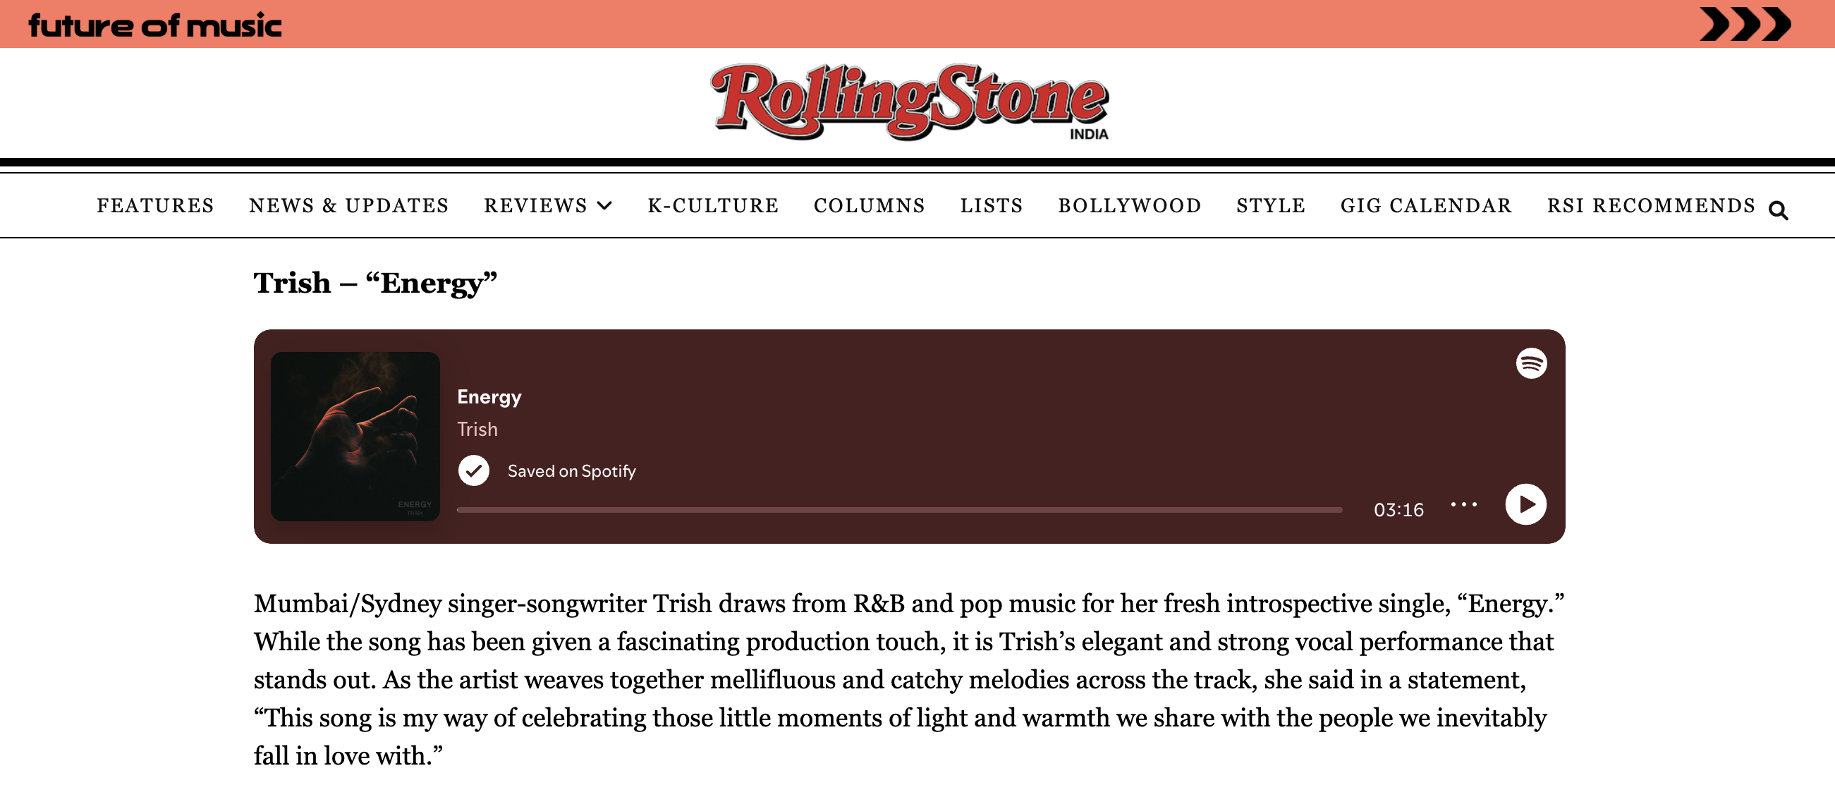Navigate to the Columns page
This screenshot has height=797, width=1835.
(x=869, y=206)
